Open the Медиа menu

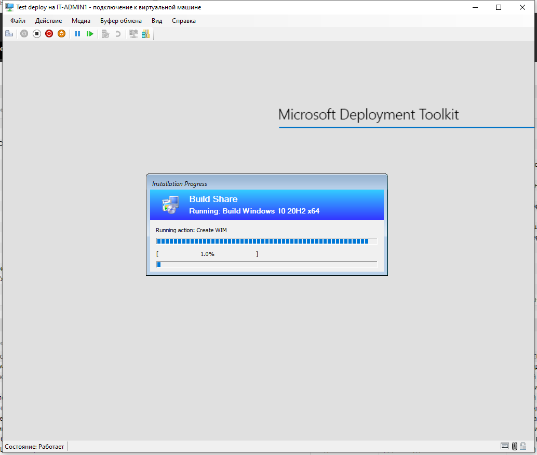pyautogui.click(x=81, y=21)
